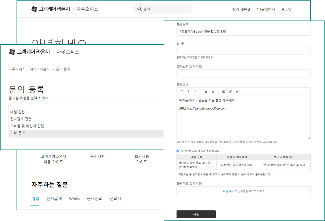This screenshot has height=221, width=325.
Task: Click the 회사명 input field
Action: [243, 51]
